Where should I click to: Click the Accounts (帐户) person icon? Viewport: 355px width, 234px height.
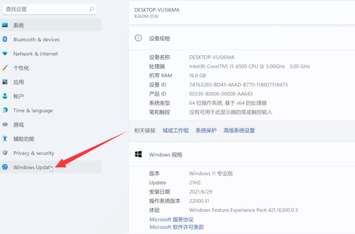5,96
